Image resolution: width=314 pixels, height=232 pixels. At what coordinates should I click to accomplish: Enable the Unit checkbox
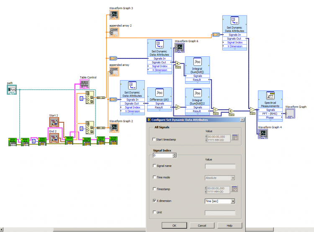pyautogui.click(x=154, y=212)
